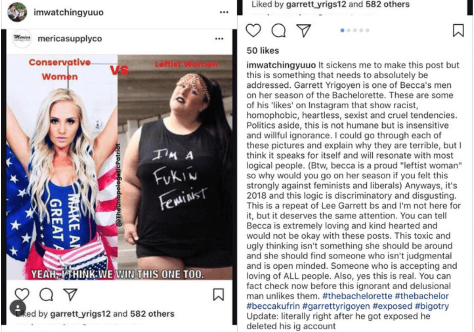Open comments in the right panel

[278, 31]
